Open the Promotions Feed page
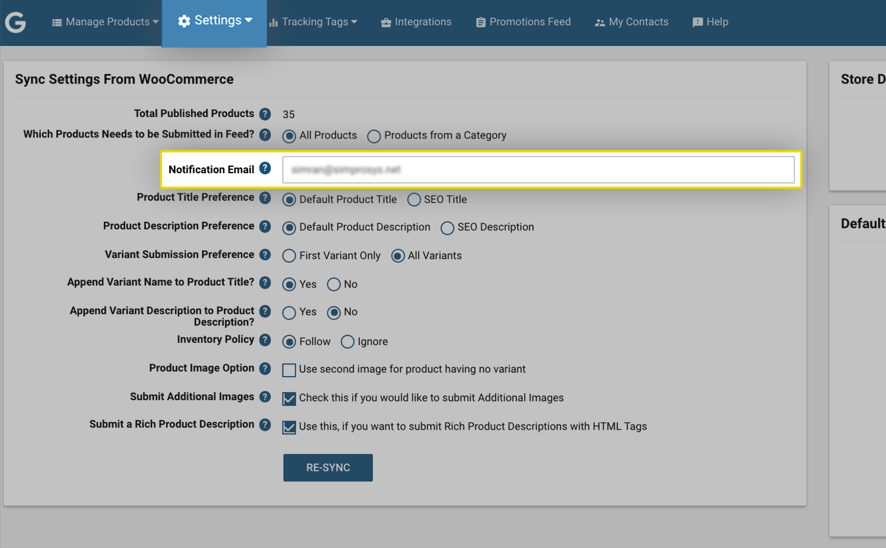This screenshot has width=886, height=548. tap(523, 22)
